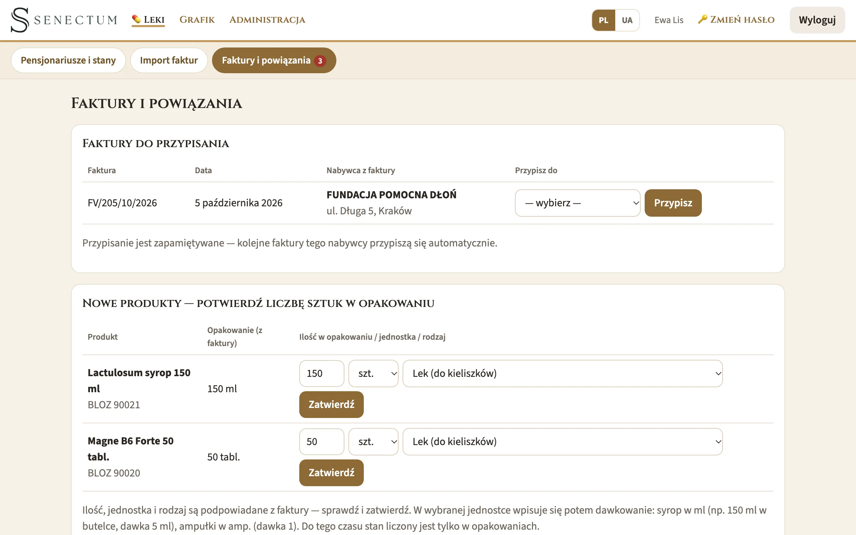Image resolution: width=856 pixels, height=535 pixels.
Task: Open the type dropdown for Lactulosum syrop
Action: [x=562, y=373]
